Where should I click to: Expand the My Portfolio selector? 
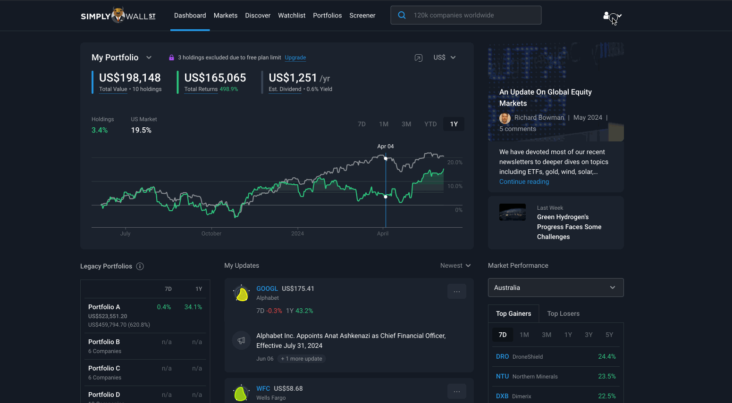[x=149, y=58]
